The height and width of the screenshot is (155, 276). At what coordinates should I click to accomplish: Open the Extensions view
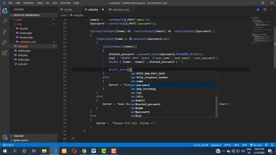click(x=5, y=53)
